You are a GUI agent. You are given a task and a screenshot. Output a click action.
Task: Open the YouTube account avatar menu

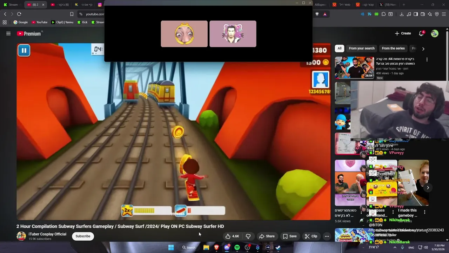tap(435, 33)
